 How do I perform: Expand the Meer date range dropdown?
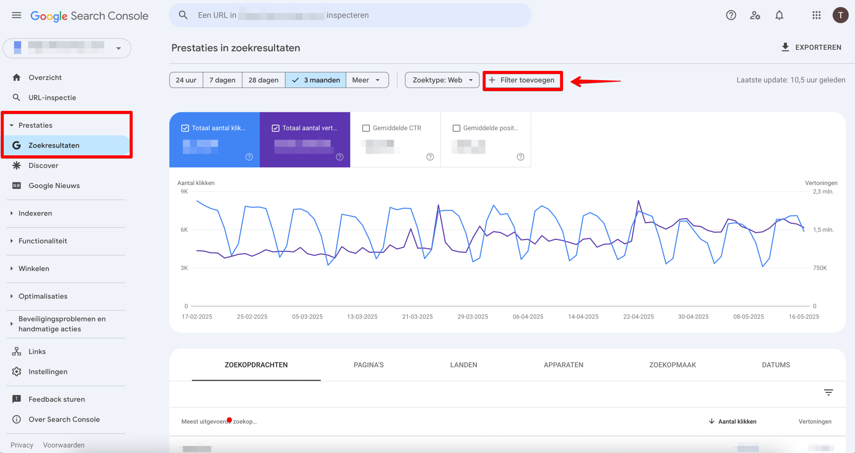tap(367, 80)
